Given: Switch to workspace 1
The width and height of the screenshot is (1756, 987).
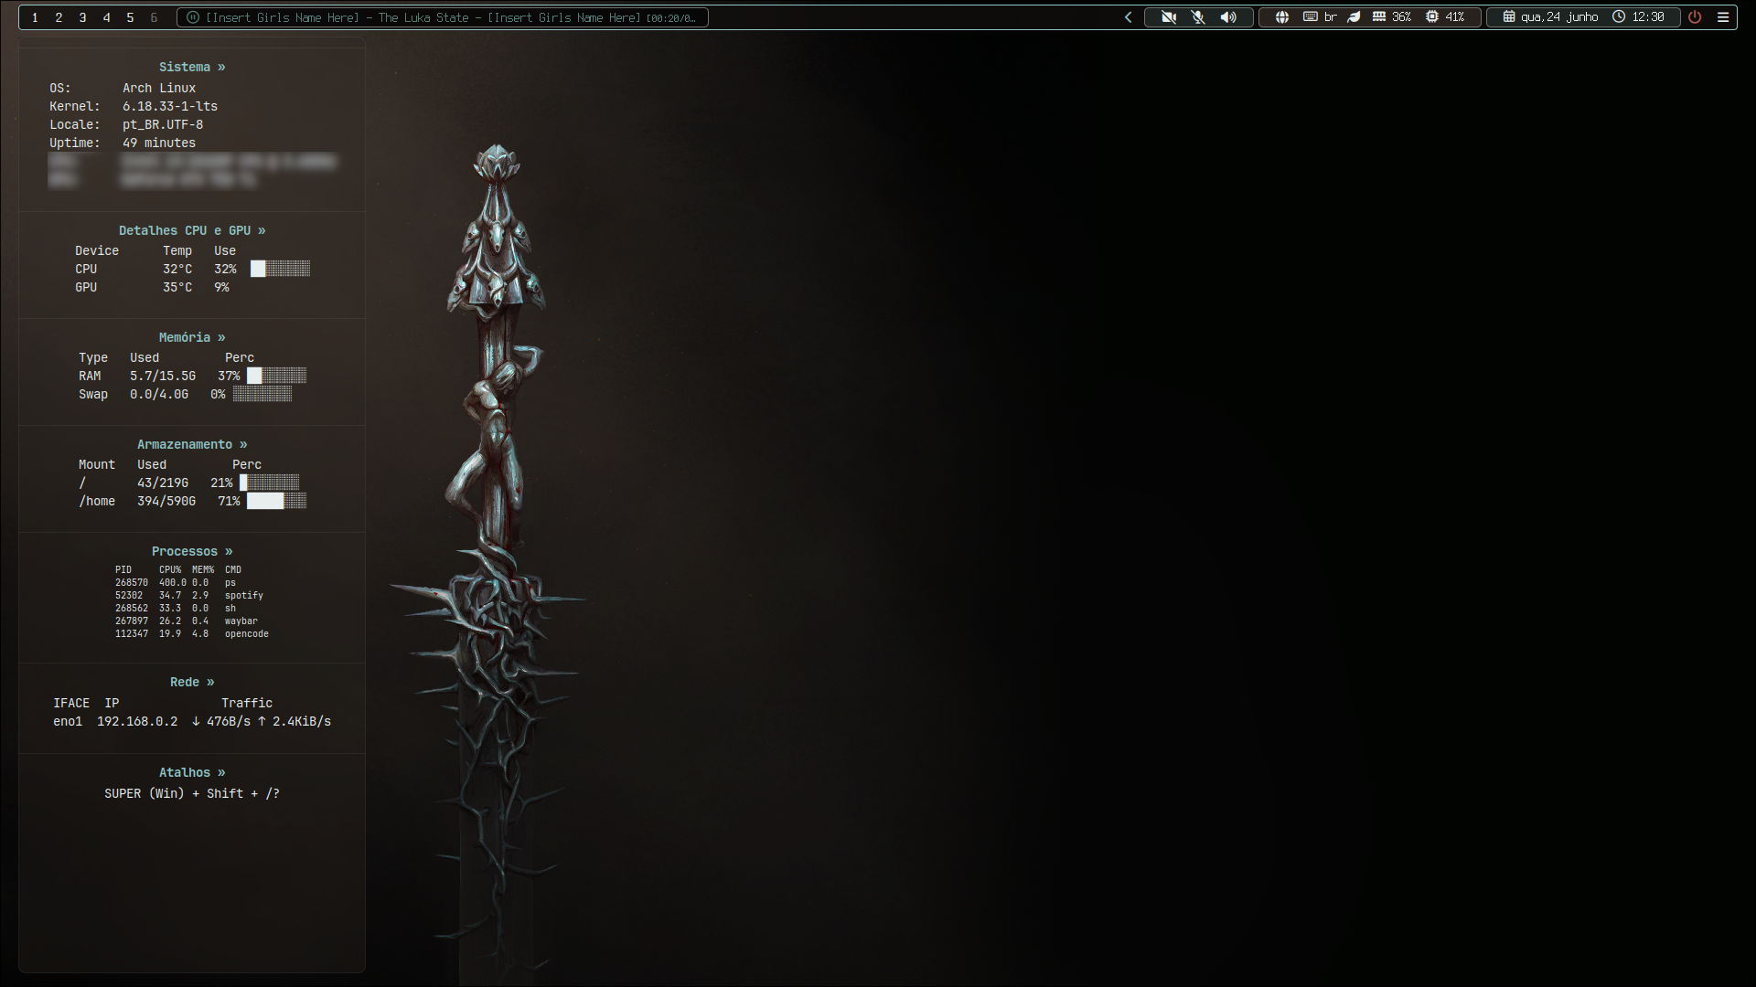Looking at the screenshot, I should [35, 17].
